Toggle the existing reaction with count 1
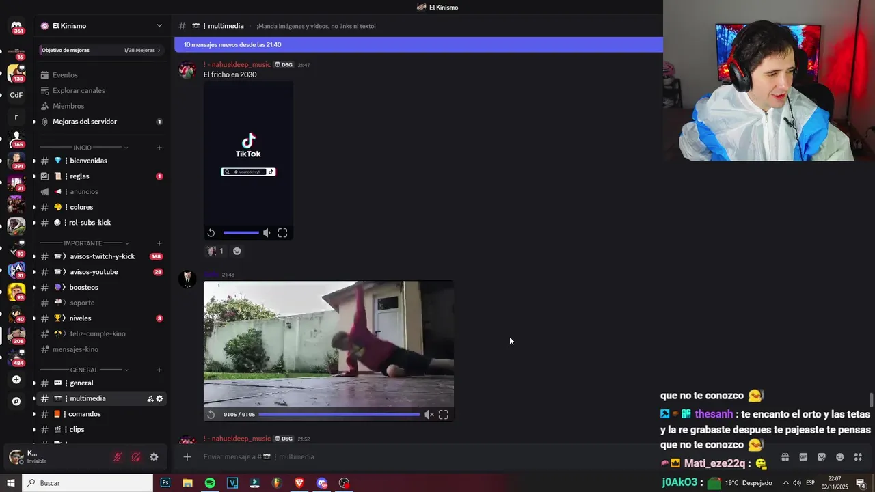875x492 pixels. click(x=215, y=251)
